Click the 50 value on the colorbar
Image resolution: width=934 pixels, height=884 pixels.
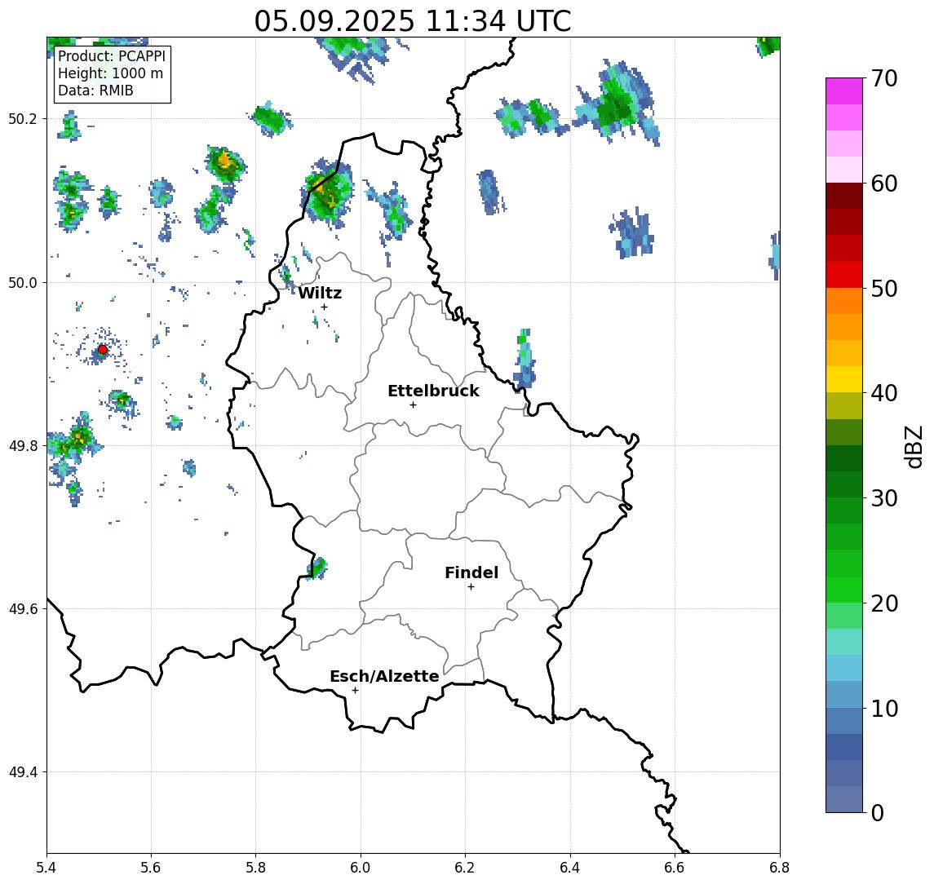(884, 289)
